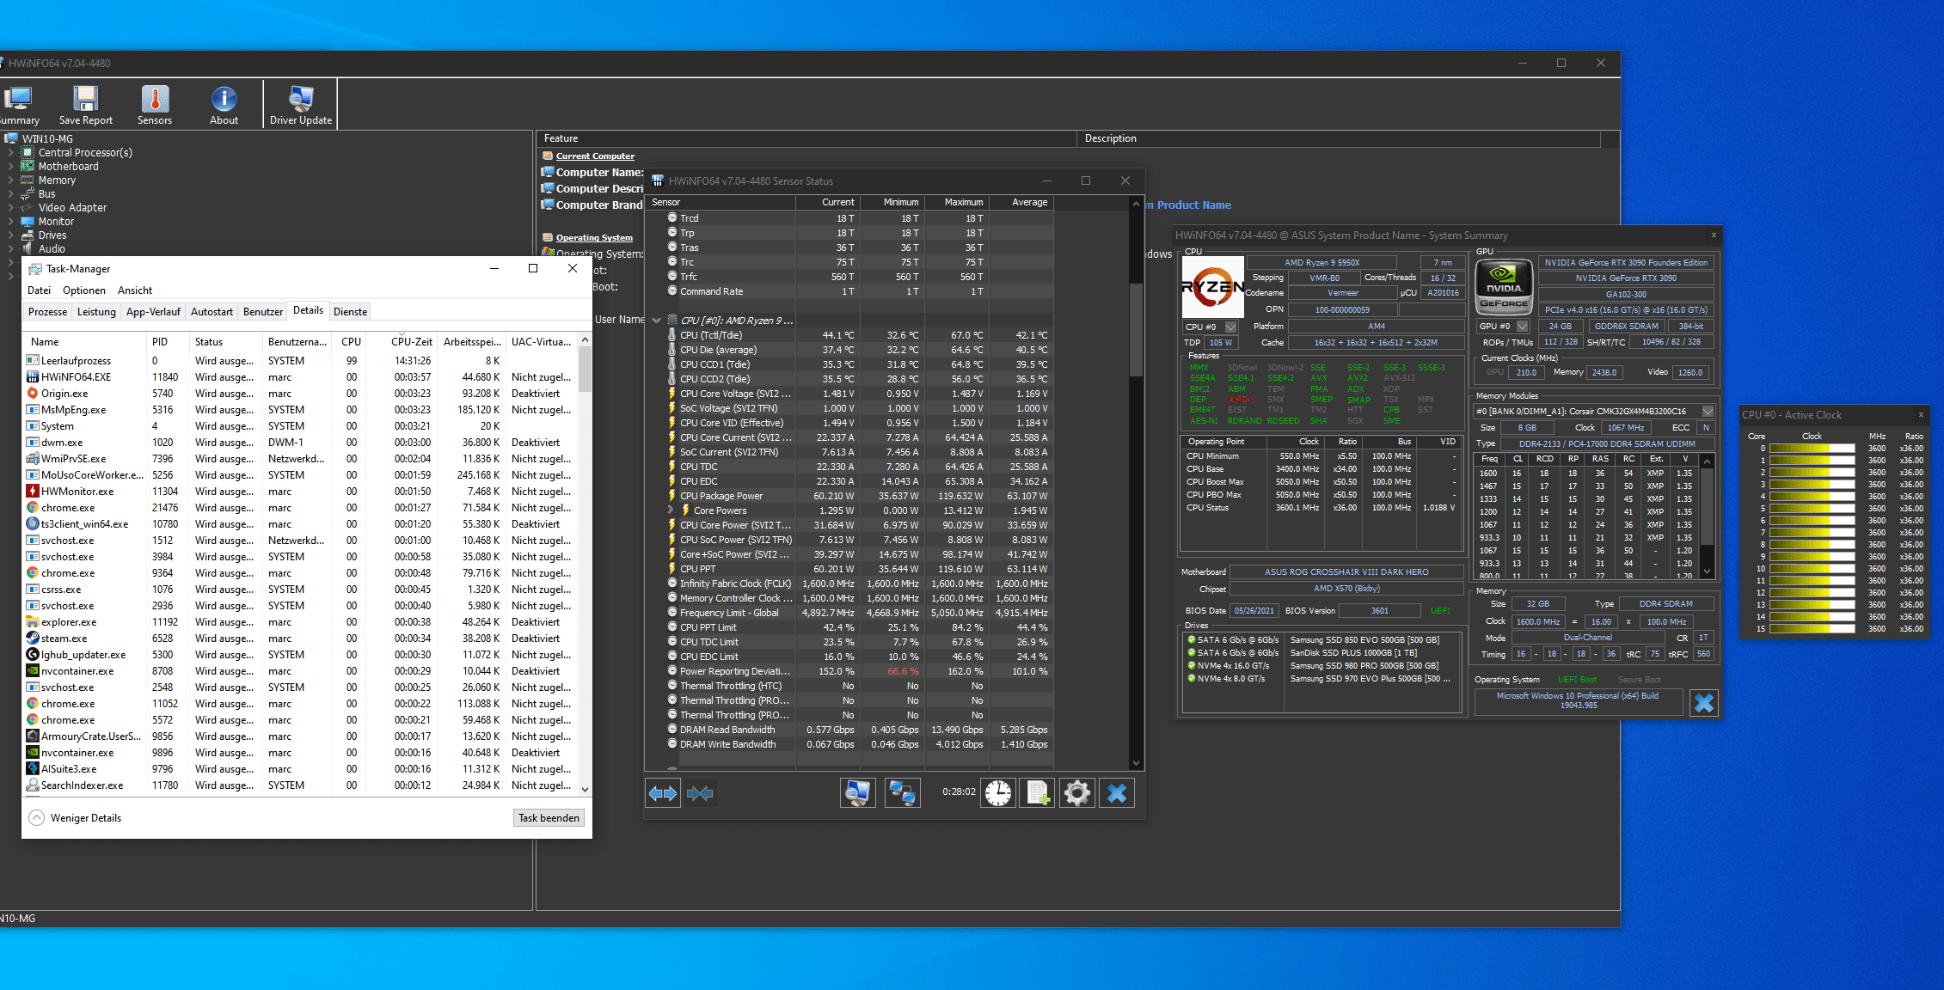Expand Central Processor(s) tree node

point(10,153)
